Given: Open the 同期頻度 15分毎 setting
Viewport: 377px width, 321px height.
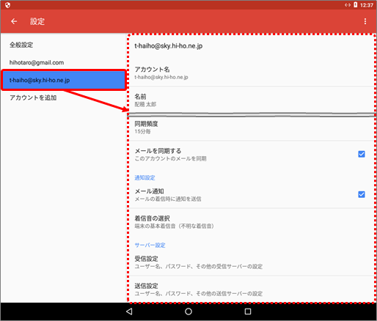Looking at the screenshot, I should click(x=252, y=128).
